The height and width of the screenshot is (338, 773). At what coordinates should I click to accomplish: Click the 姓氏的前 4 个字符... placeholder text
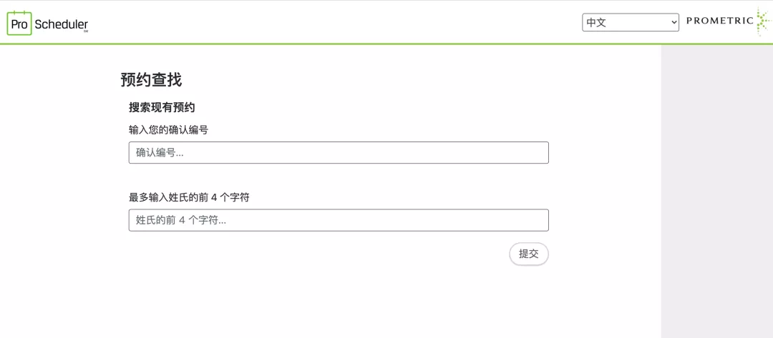pyautogui.click(x=181, y=220)
